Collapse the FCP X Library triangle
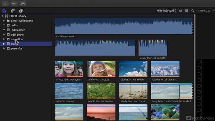This screenshot has height=121, width=215. (x=2, y=16)
